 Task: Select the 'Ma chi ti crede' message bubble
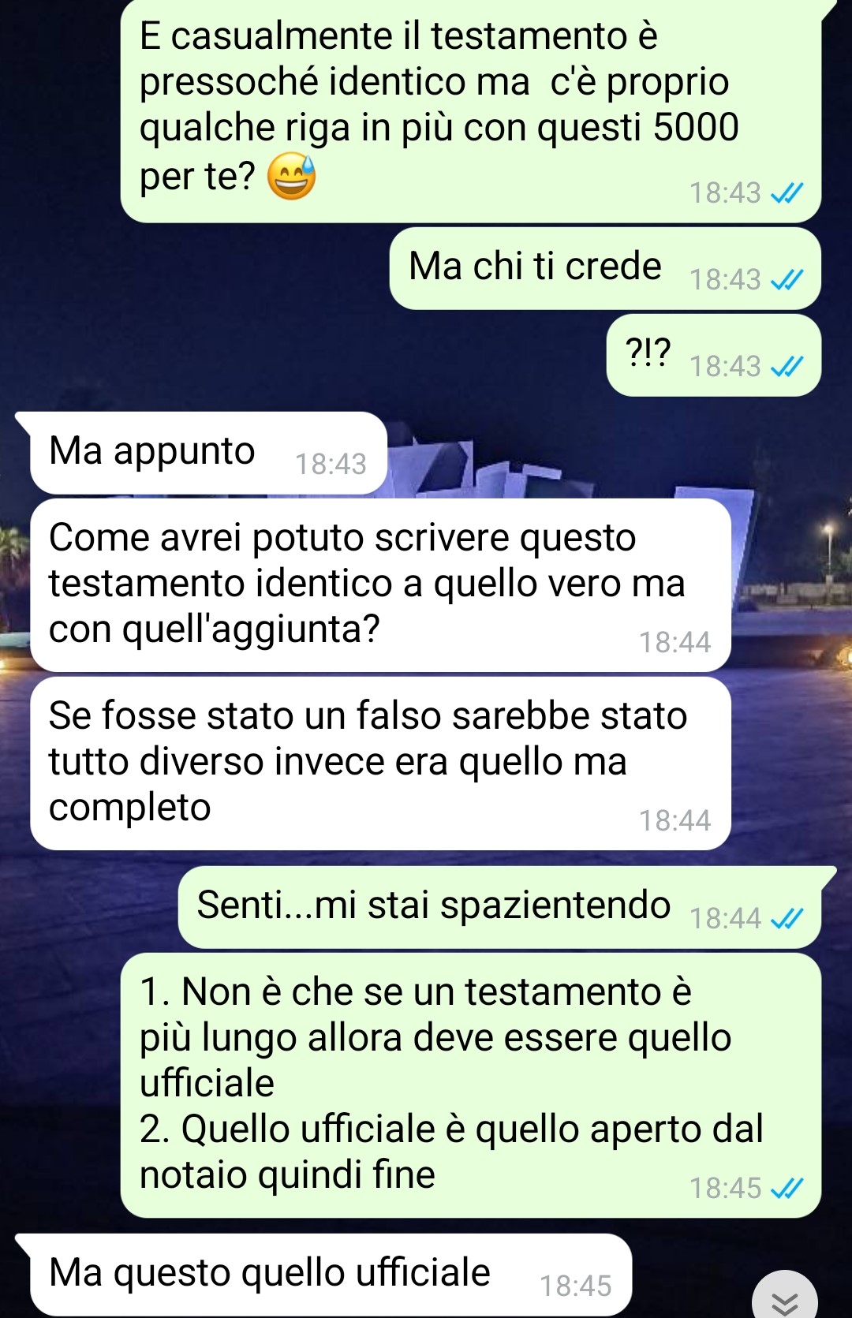605,268
